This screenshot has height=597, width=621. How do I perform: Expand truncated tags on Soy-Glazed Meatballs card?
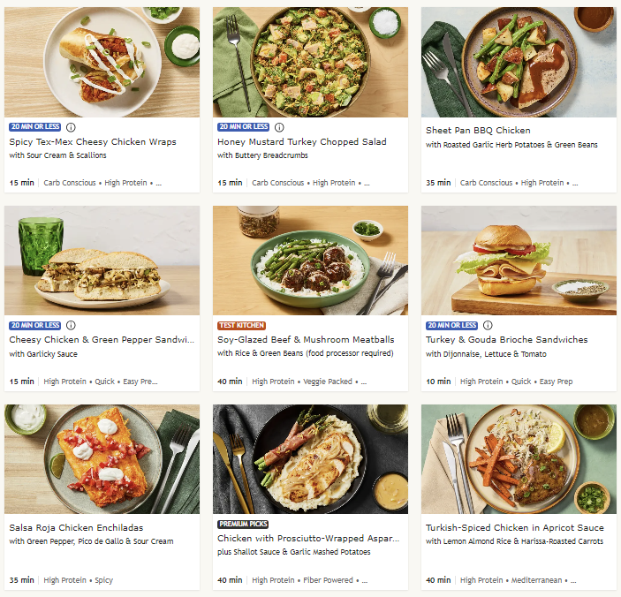tap(364, 382)
